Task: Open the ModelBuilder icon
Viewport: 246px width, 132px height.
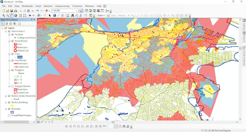Action: click(107, 11)
